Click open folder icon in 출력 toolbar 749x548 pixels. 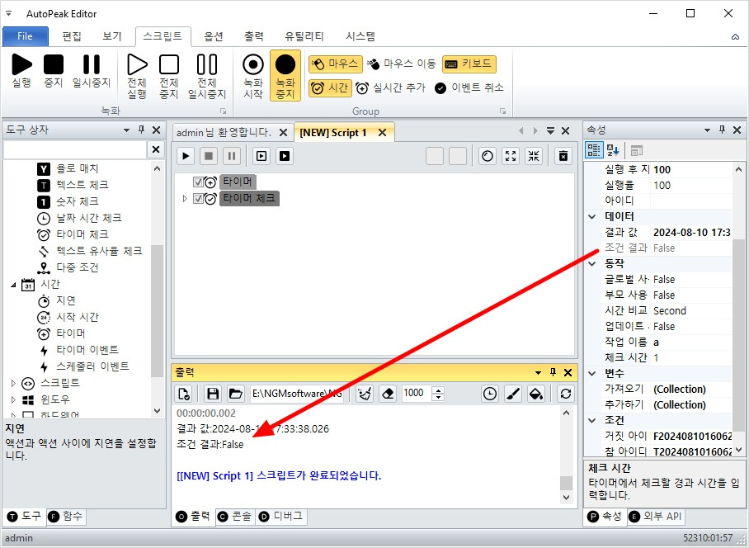(x=235, y=394)
